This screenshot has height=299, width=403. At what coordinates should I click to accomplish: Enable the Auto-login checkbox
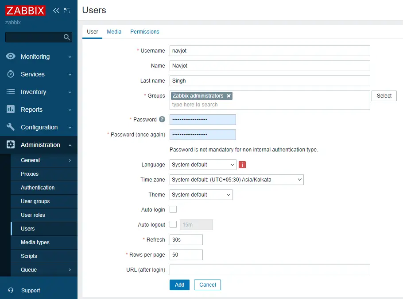pyautogui.click(x=173, y=209)
